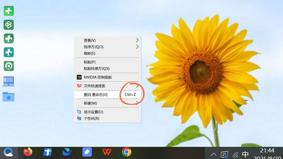Open the bright green plus desktop icon
283x159 pixels.
click(x=9, y=11)
